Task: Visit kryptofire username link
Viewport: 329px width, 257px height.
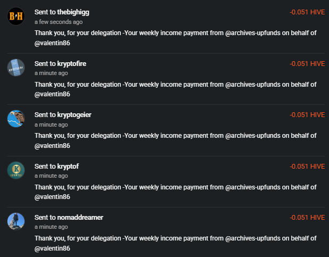Action: point(72,63)
